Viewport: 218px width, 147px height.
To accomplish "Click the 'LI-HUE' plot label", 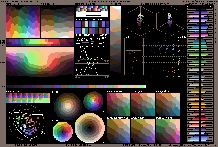I will tap(182, 37).
